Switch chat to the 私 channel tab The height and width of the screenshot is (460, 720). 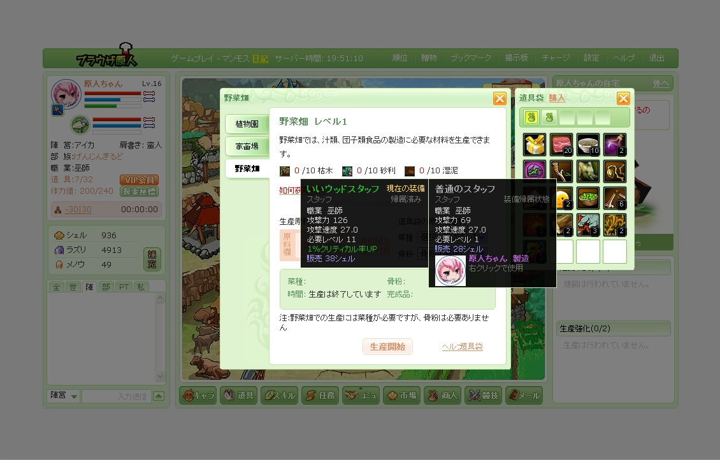tap(141, 287)
